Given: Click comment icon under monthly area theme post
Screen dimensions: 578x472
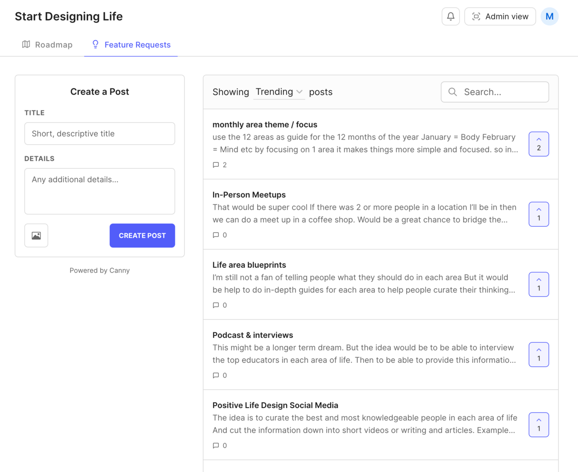Looking at the screenshot, I should [x=216, y=165].
